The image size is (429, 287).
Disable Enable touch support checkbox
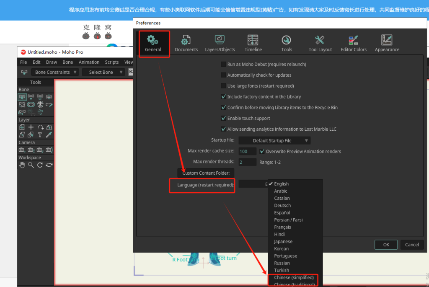point(223,118)
